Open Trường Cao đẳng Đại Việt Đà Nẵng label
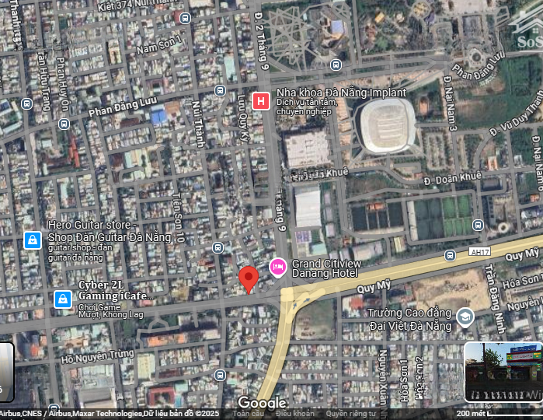Image resolution: width=543 pixels, height=420 pixels. pos(409,320)
